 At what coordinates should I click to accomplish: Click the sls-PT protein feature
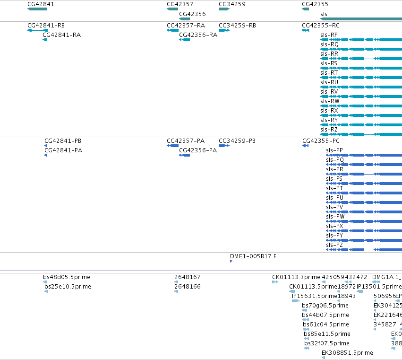pyautogui.click(x=364, y=193)
